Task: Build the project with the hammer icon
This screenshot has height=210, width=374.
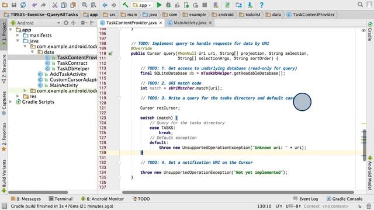Action: coord(126,5)
